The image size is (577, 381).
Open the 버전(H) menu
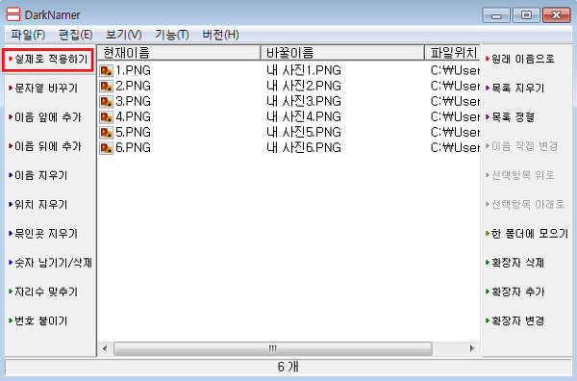pos(220,35)
